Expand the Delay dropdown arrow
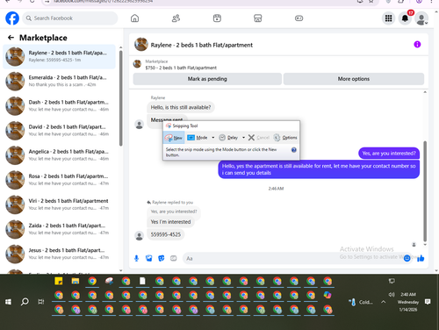The width and height of the screenshot is (439, 330). 243,138
